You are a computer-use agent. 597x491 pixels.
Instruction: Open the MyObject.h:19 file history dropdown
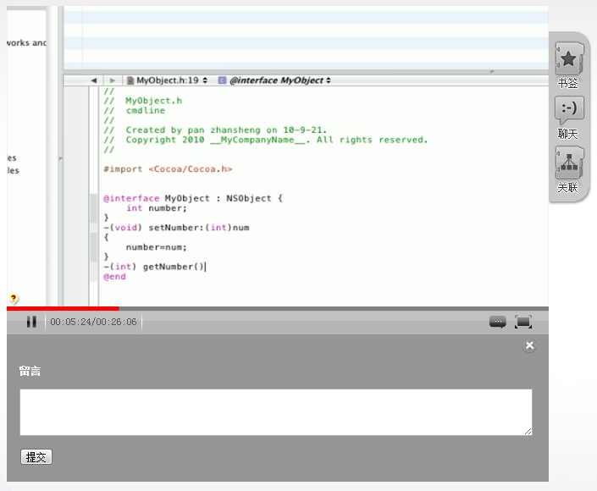point(168,80)
